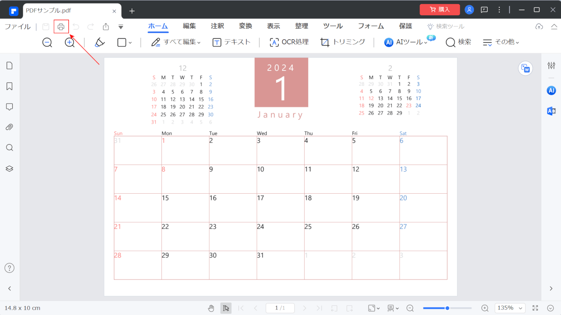Click the zoom out magnifier in ribbon

point(47,42)
